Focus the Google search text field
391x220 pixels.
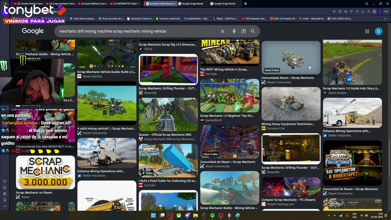click(x=137, y=31)
